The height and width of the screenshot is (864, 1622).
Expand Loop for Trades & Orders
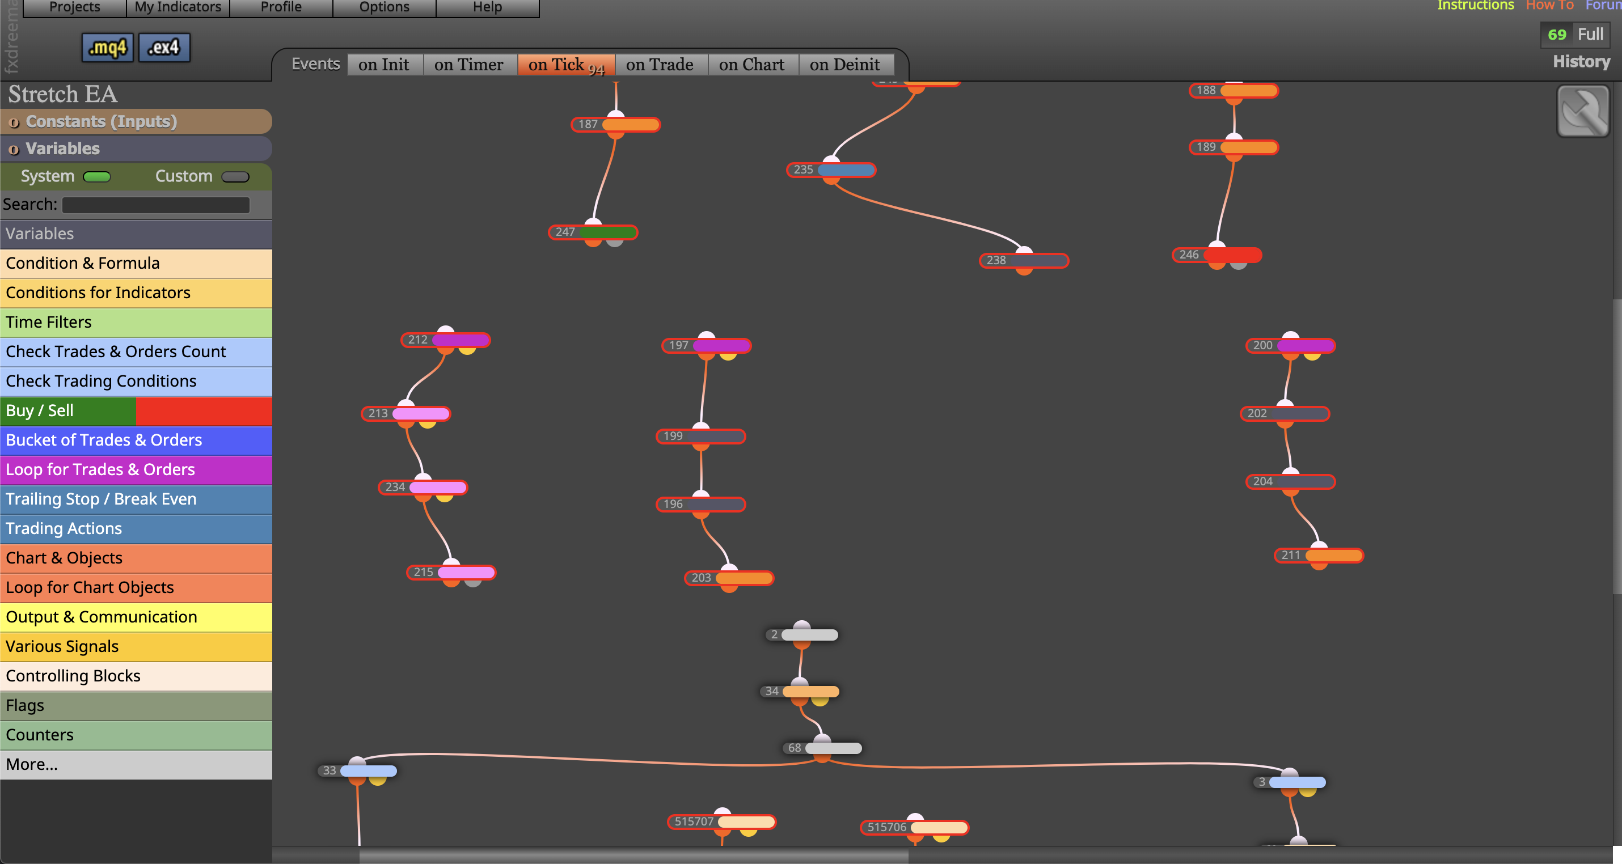pyautogui.click(x=136, y=470)
